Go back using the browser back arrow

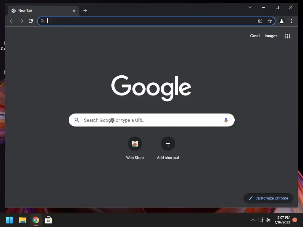tap(12, 21)
